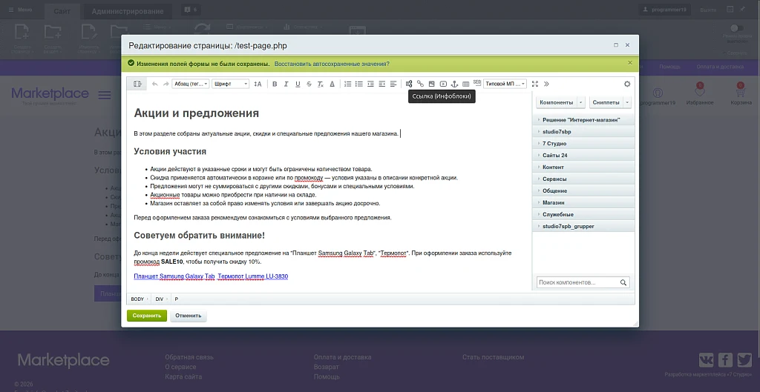
Task: Open the Термопот Lumme LU-3830 link
Action: [252, 276]
